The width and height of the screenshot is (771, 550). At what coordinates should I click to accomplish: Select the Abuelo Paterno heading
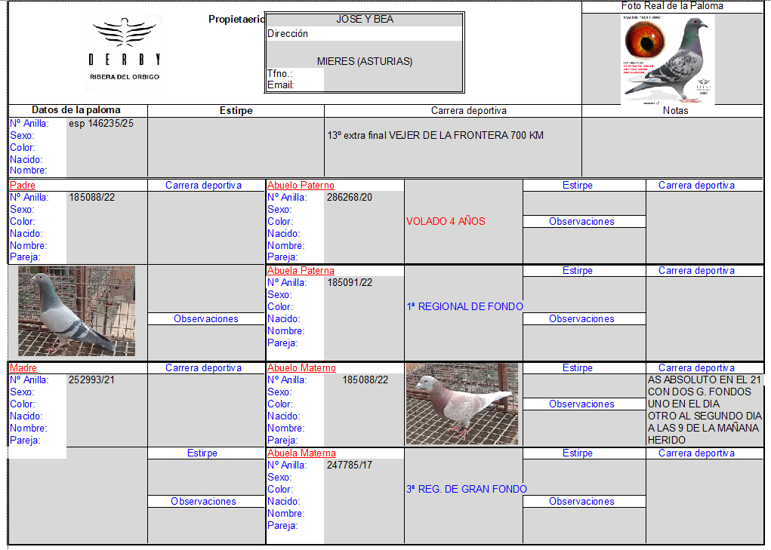click(301, 185)
